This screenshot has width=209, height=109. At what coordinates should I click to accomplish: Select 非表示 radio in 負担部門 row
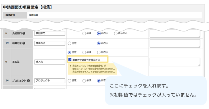pos(99,34)
